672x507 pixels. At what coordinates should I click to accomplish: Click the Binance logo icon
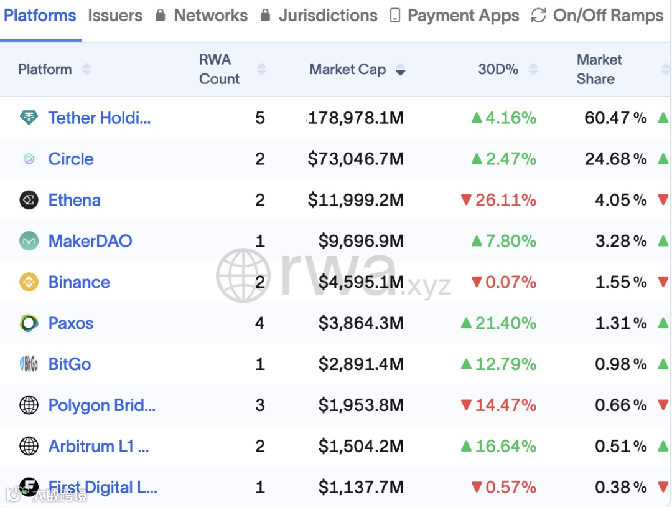pos(29,282)
